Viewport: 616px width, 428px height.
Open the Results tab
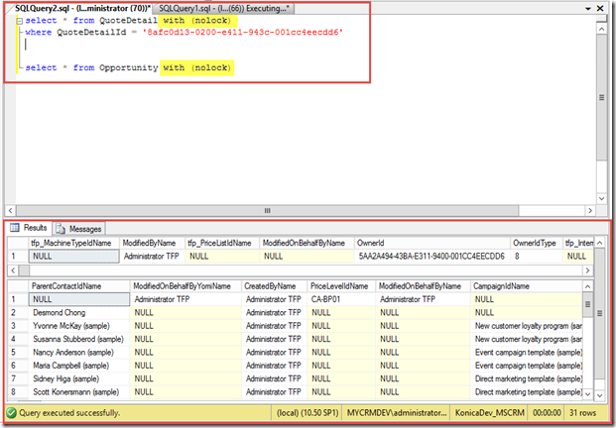(29, 228)
